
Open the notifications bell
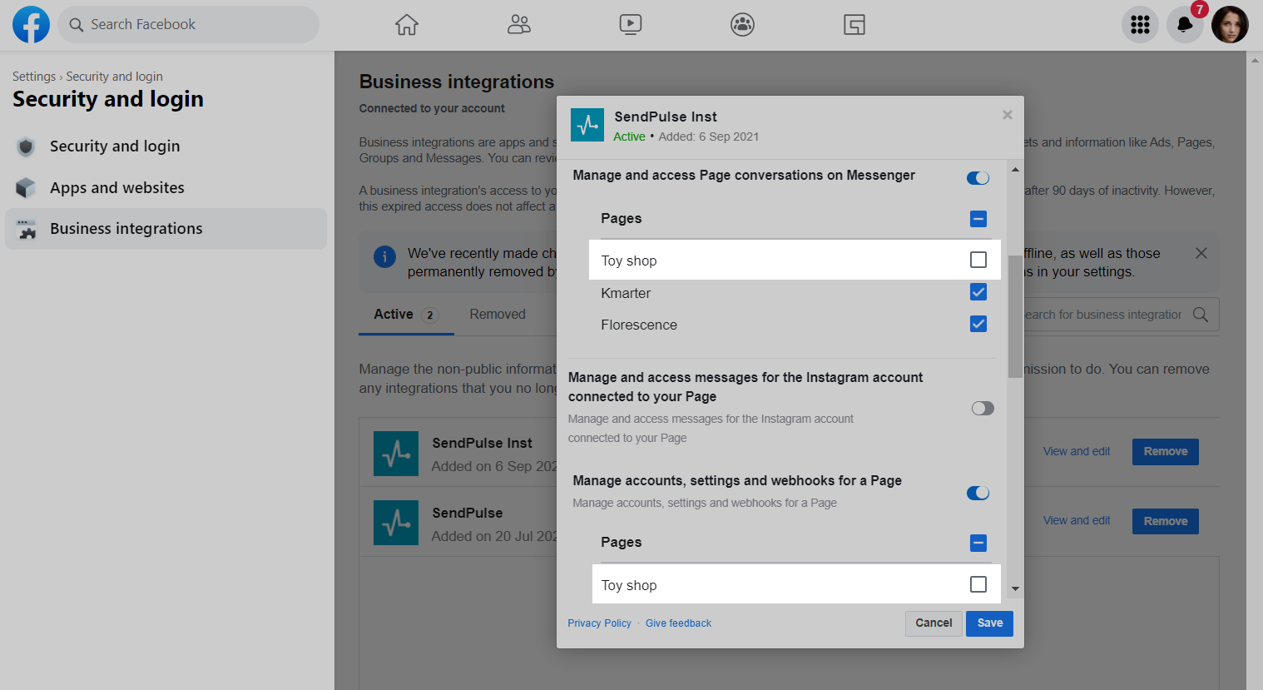click(1185, 25)
